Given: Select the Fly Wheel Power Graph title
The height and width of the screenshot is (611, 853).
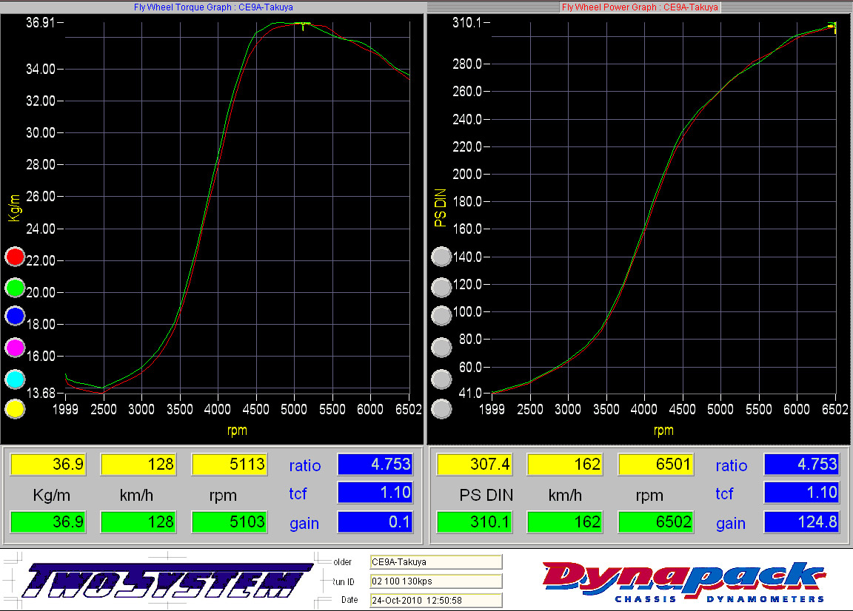Looking at the screenshot, I should (640, 7).
